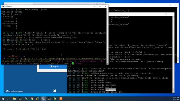Image resolution: width=180 pixels, height=101 pixels.
Task: Click the terminal icon in root@kali title bar
Action: [x=3, y=6]
